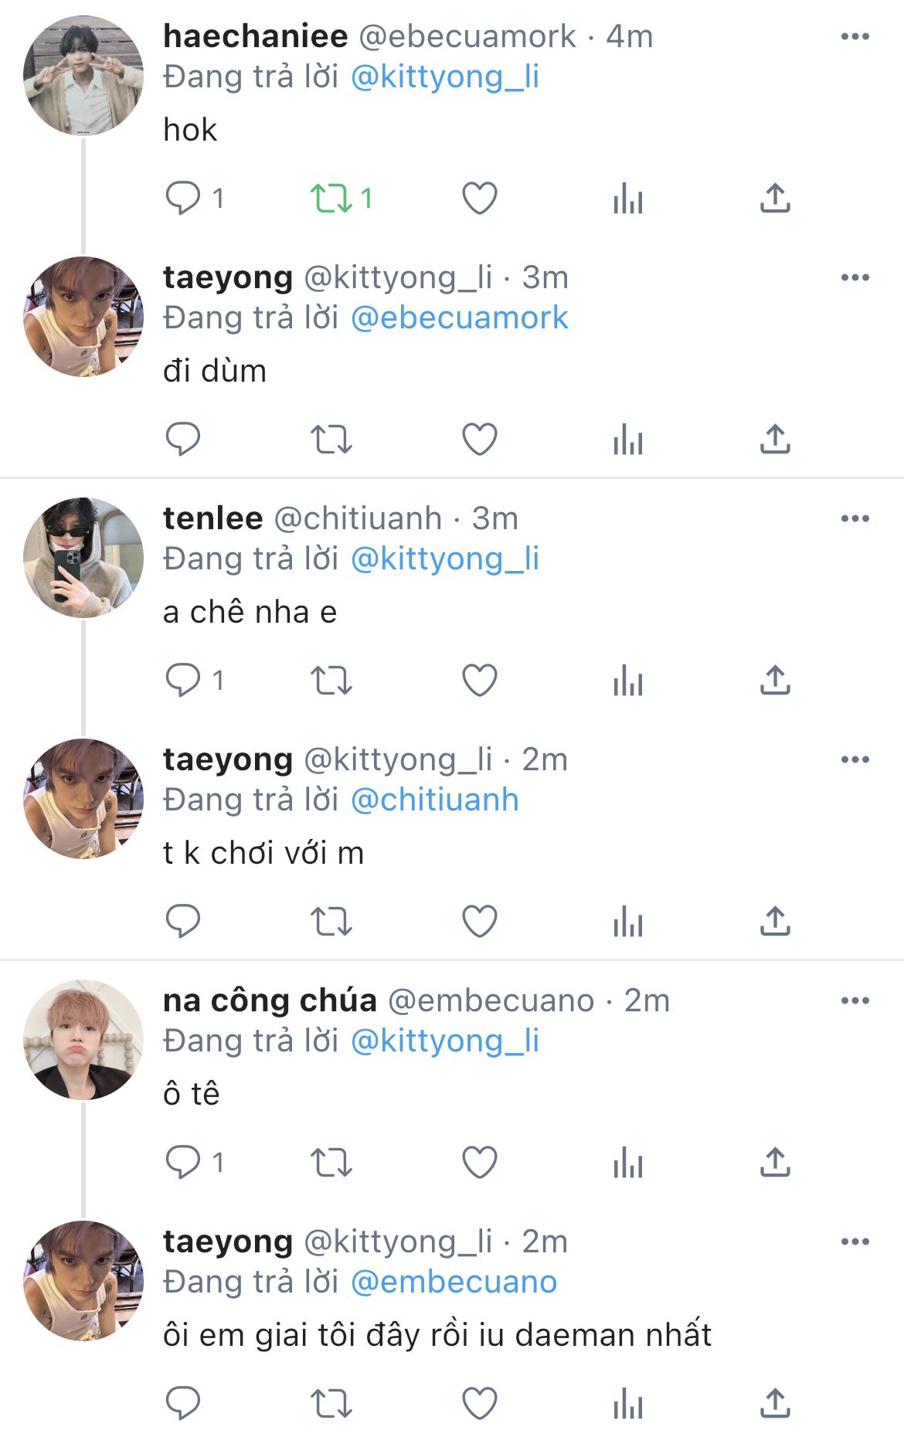The image size is (904, 1437).
Task: Open the @ebecuamork mention link
Action: [460, 318]
